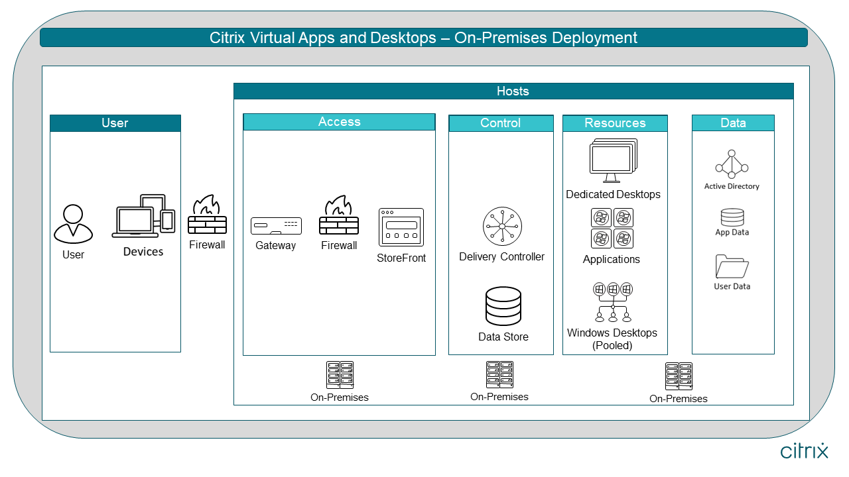
Task: Select the Delivery Controller hub icon
Action: pyautogui.click(x=502, y=227)
